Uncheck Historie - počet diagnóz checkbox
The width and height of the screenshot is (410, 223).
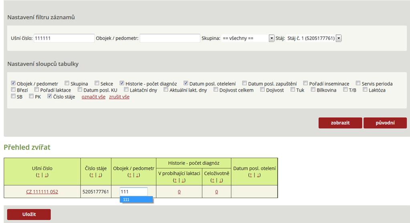click(x=122, y=83)
